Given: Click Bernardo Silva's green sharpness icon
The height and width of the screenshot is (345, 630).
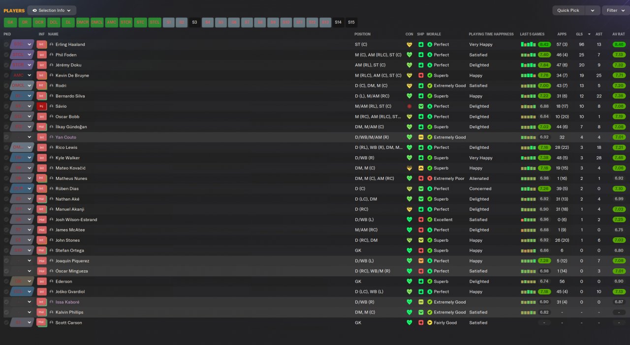Looking at the screenshot, I should tap(421, 96).
